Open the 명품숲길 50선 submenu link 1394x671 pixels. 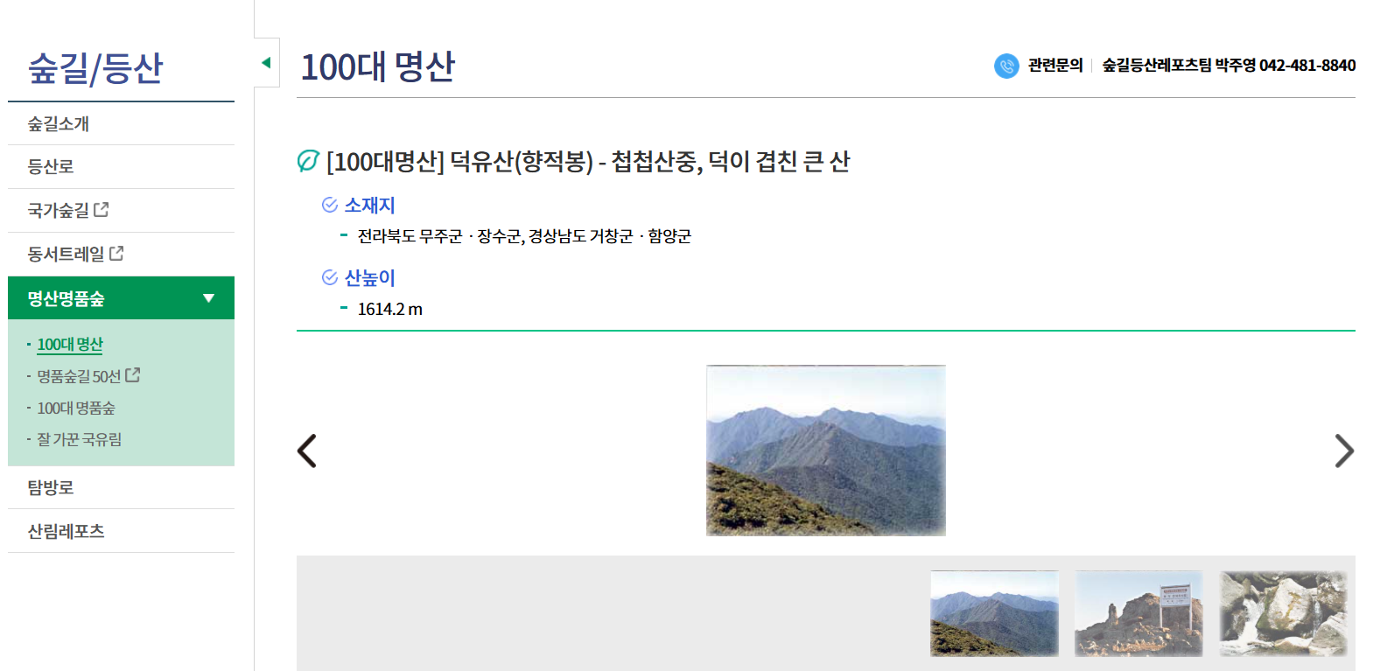click(79, 376)
